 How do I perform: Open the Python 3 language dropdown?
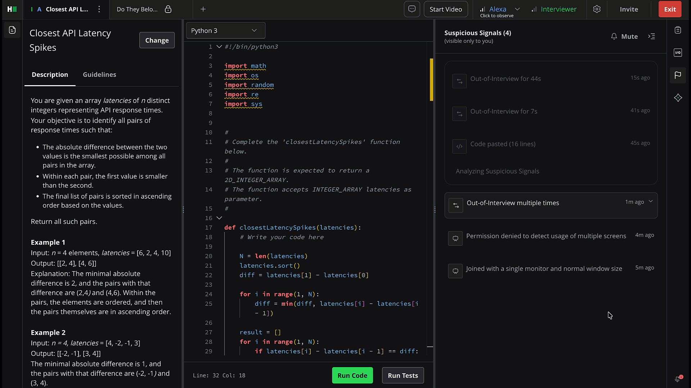225,31
